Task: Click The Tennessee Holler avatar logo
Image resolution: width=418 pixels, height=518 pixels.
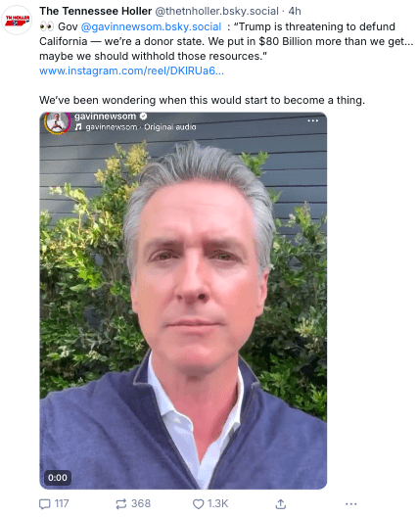Action: tap(17, 21)
